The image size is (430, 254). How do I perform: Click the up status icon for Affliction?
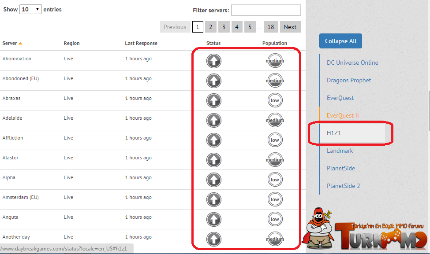tap(213, 140)
